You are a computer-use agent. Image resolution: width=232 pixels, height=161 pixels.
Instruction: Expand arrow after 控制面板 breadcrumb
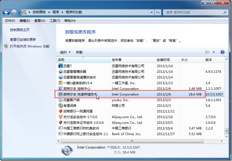49,12
